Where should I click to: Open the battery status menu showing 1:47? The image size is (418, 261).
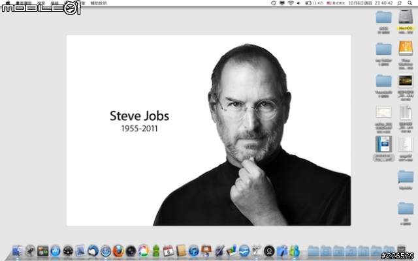click(x=314, y=3)
